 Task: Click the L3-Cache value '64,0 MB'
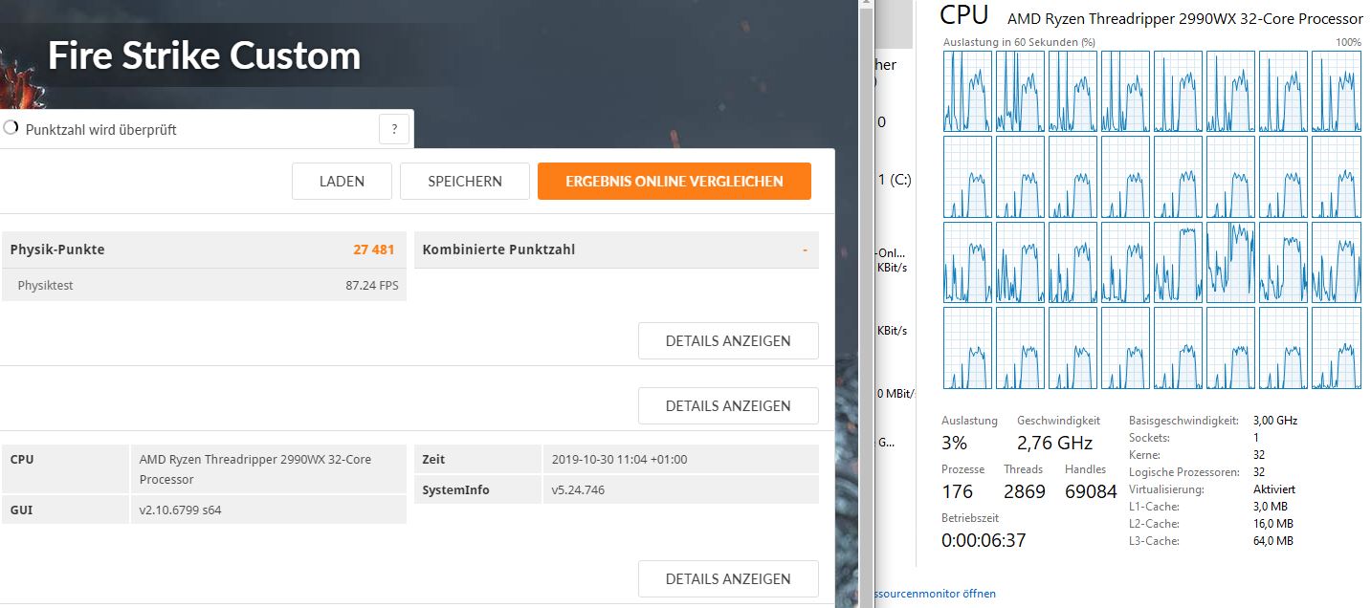1273,541
